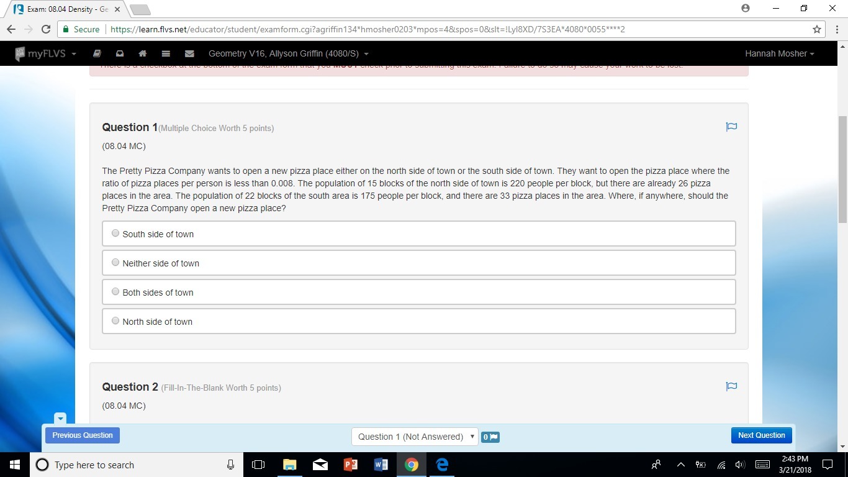Screen dimensions: 848x477
Task: Open the People icon on the taskbar
Action: pyautogui.click(x=656, y=465)
